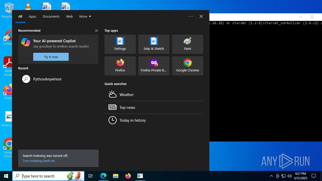322x181 pixels.
Task: Dismiss the Recommended section
Action: tap(96, 31)
